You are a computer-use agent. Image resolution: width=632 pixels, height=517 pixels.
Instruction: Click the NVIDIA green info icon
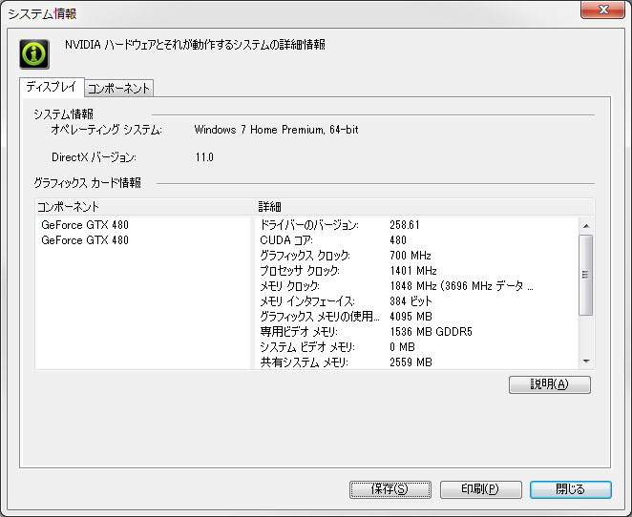[35, 53]
